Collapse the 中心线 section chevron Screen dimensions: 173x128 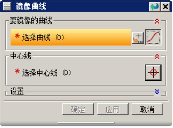point(157,57)
